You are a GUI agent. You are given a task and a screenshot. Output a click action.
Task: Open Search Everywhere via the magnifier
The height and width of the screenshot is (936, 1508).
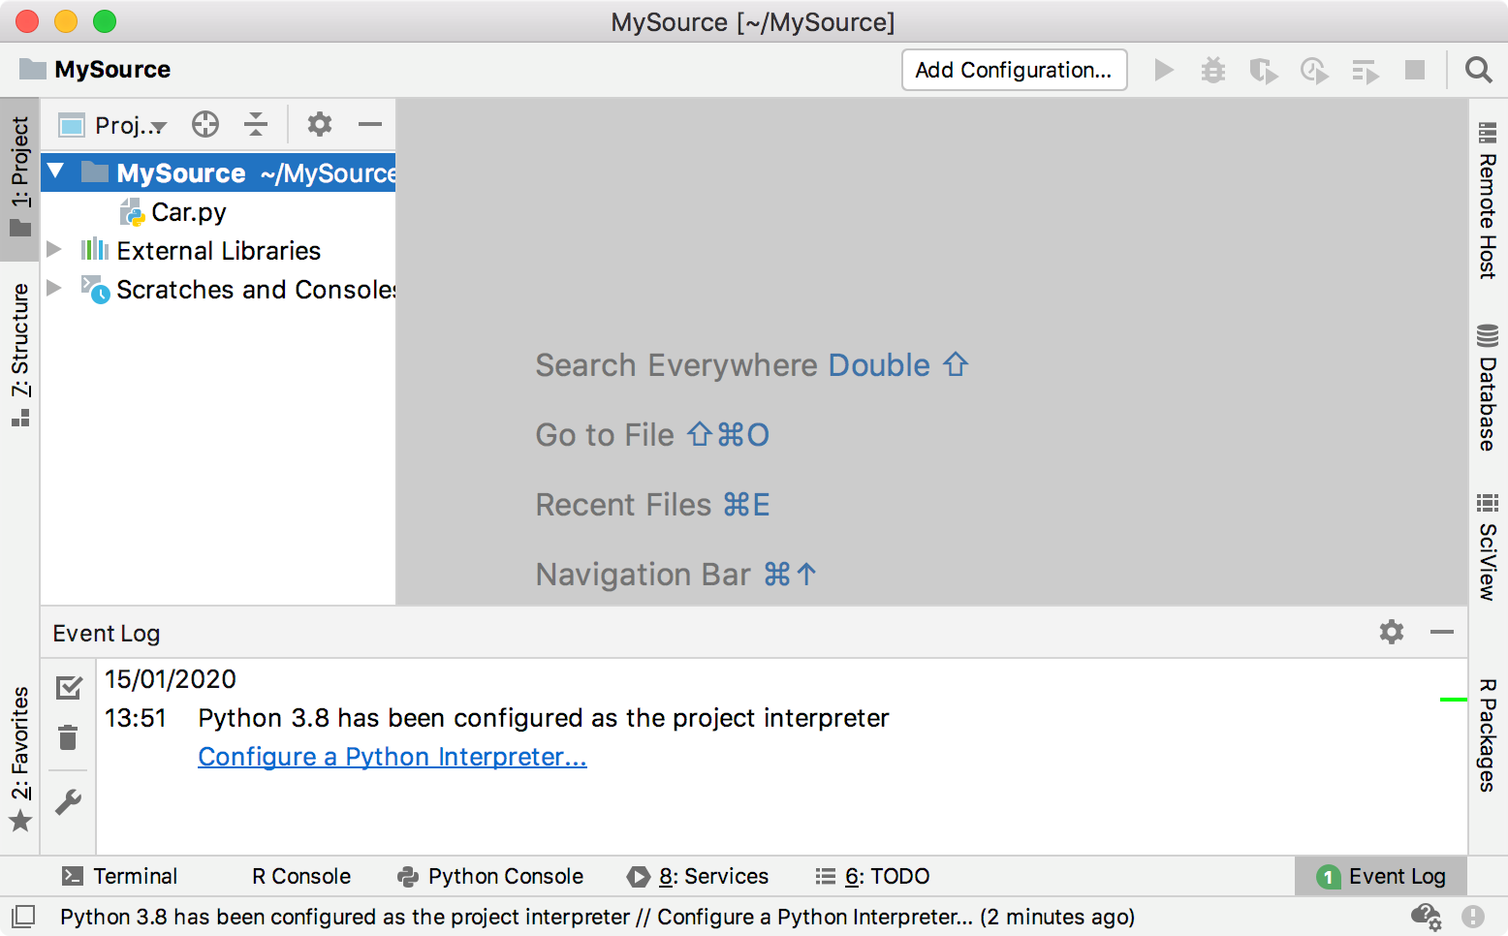tap(1478, 69)
